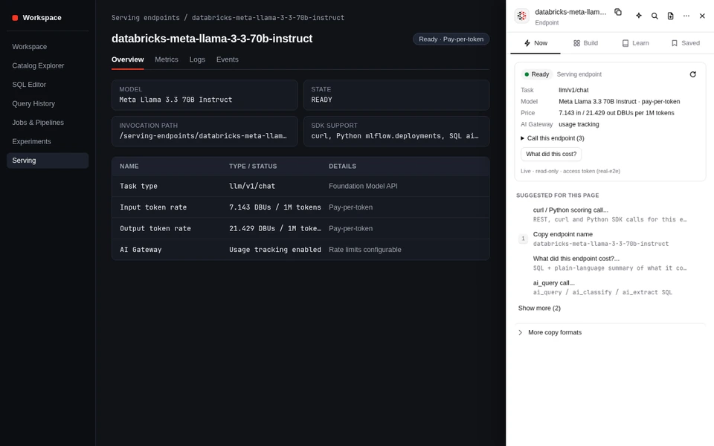This screenshot has width=714, height=446.
Task: Click the MODEL card showing Meta Llama 3.3
Action: tap(205, 95)
